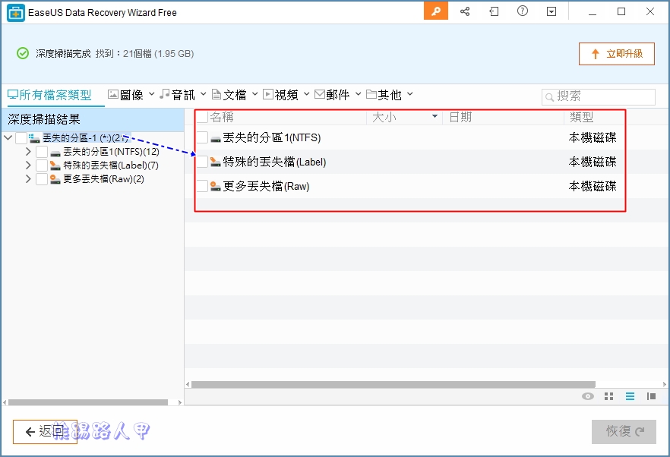Open the 文檔 filter dropdown arrow

[255, 94]
